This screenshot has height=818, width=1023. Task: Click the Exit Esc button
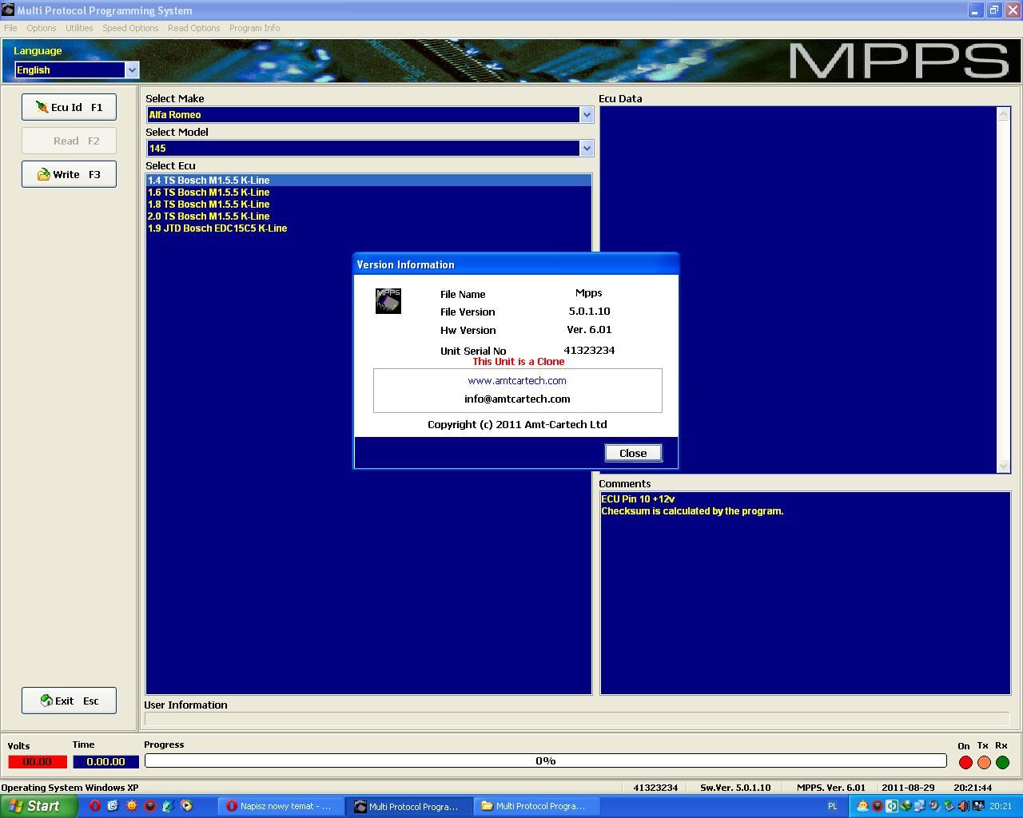(69, 701)
